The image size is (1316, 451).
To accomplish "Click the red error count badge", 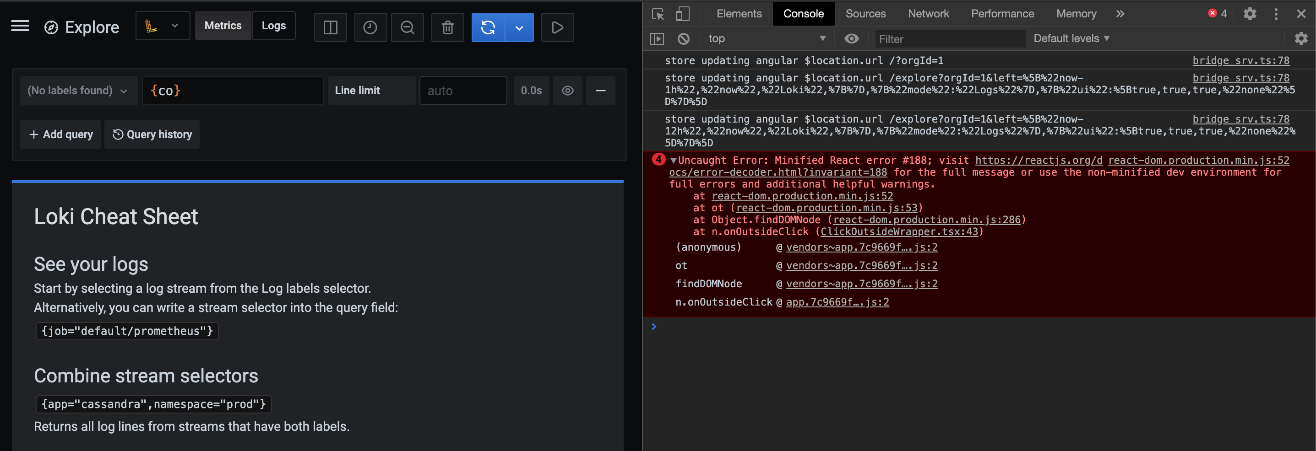I will click(1218, 14).
